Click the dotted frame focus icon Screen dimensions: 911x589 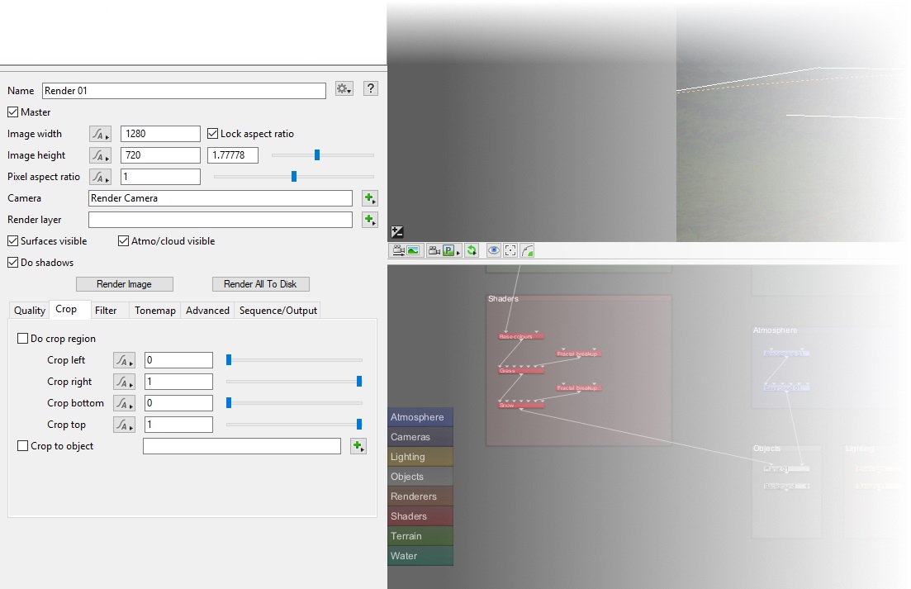[x=510, y=251]
